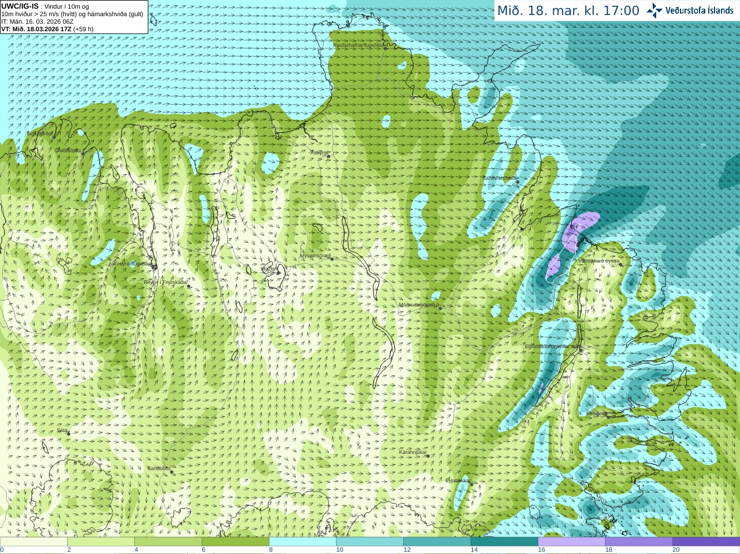Viewport: 740px width, 554px height.
Task: Click the light green 2–4 m/s legend swatch
Action: point(101,542)
